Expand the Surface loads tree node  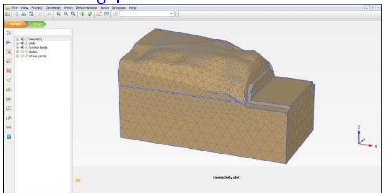click(x=18, y=48)
